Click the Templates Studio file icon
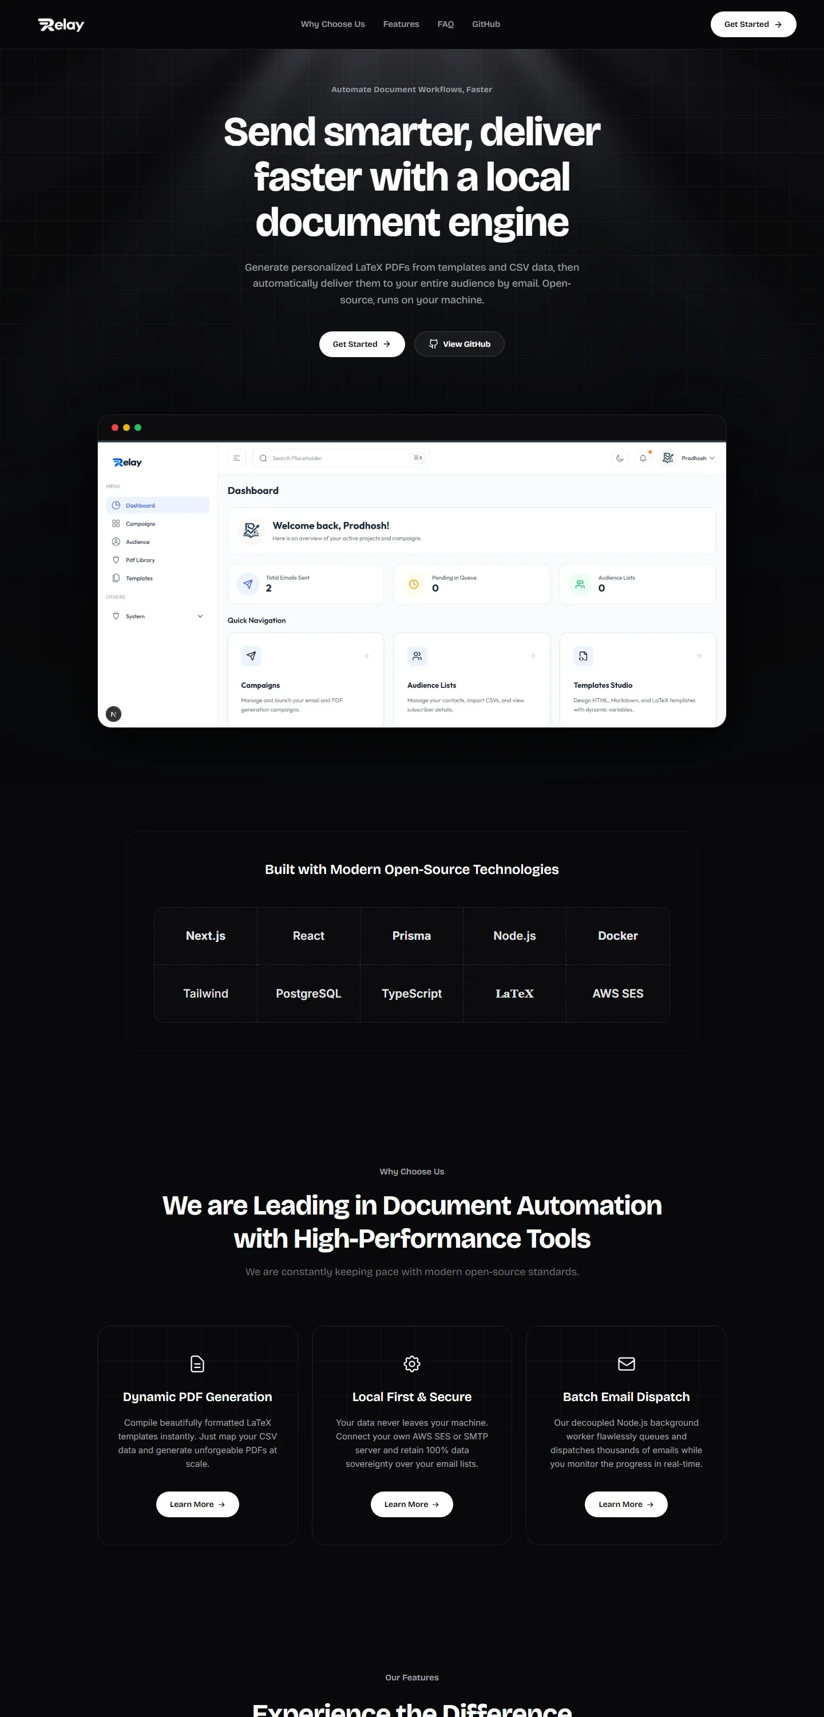 pos(583,656)
